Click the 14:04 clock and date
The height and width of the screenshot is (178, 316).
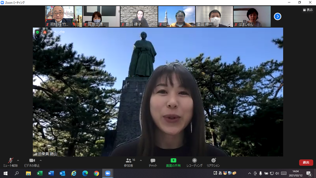[x=296, y=174]
